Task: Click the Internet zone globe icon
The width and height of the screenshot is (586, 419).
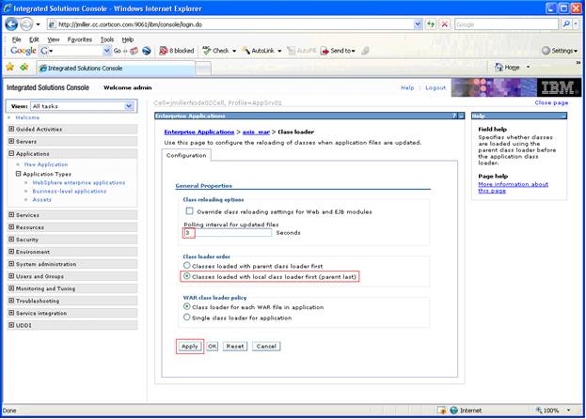Action: (453, 411)
